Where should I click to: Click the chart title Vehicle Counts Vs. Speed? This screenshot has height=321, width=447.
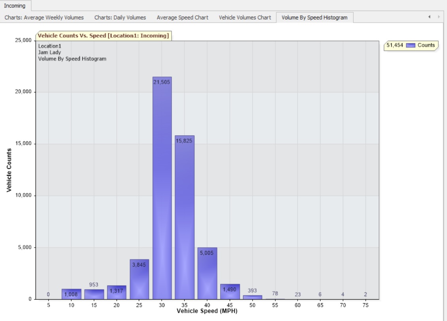pos(104,36)
